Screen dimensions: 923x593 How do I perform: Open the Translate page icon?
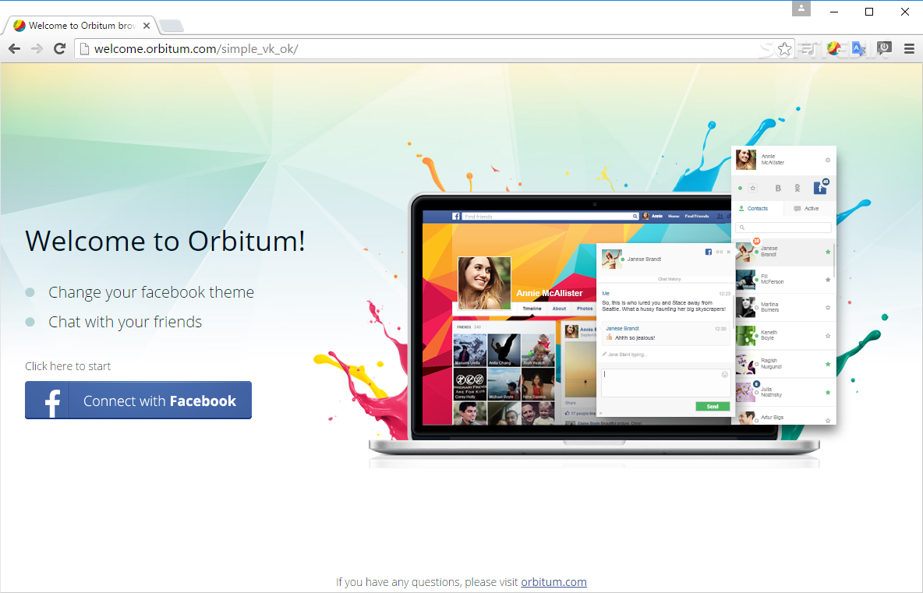coord(858,49)
